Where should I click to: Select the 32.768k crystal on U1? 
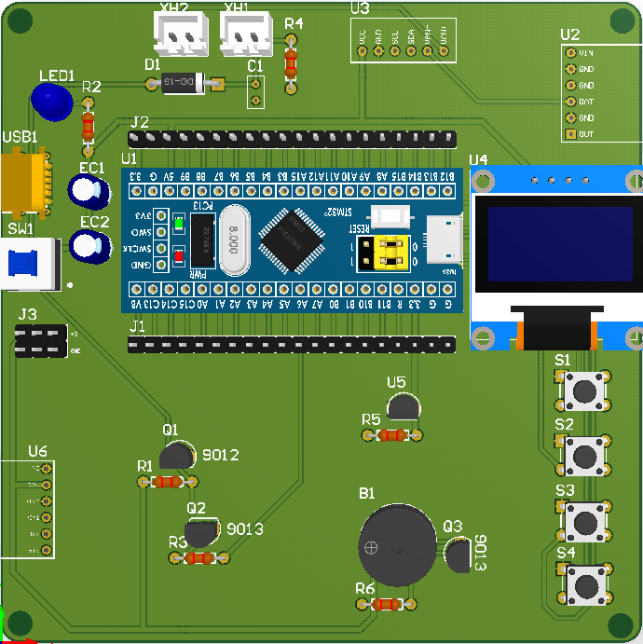tap(203, 240)
